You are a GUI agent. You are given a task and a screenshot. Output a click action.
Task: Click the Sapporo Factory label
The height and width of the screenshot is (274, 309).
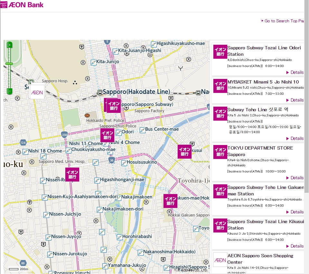(x=149, y=111)
